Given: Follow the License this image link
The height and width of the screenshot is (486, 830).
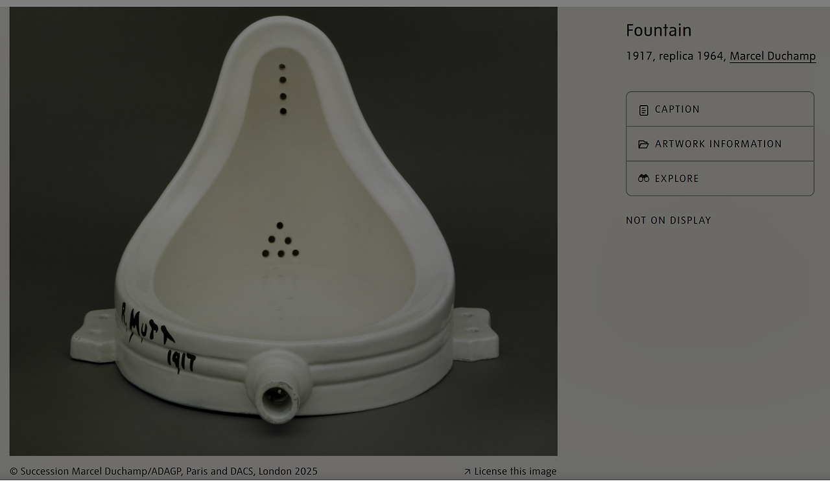Looking at the screenshot, I should pos(515,472).
